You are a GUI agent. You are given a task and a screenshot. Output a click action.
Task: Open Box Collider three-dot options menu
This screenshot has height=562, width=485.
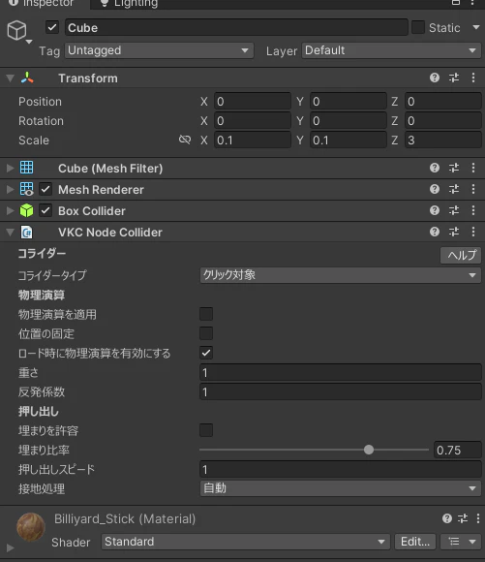click(x=473, y=211)
